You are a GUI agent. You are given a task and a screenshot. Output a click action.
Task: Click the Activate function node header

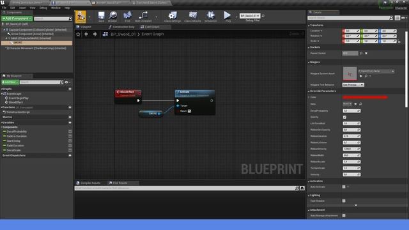pyautogui.click(x=195, y=93)
